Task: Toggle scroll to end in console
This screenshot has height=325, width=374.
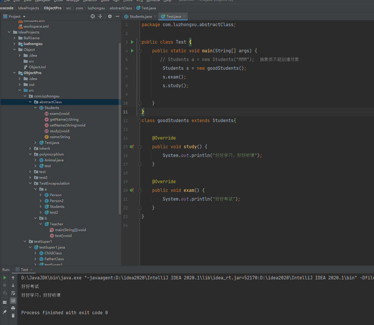Action: (13, 301)
